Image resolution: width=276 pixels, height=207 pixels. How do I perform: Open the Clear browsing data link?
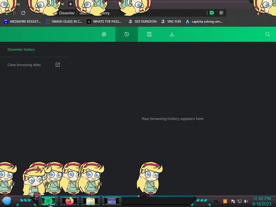tap(24, 65)
